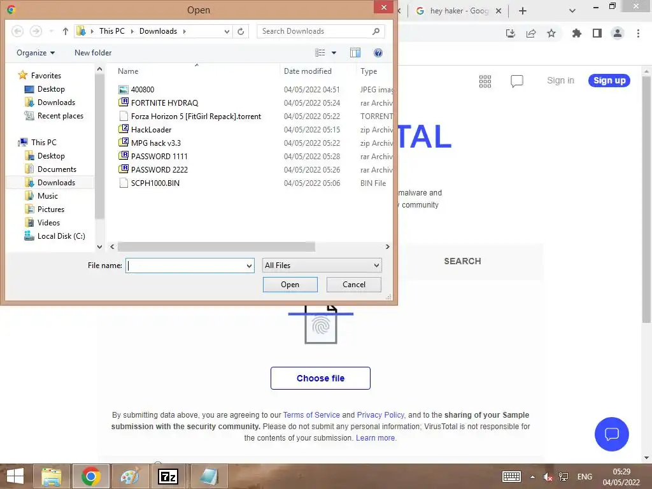
Task: Click the New folder button
Action: pyautogui.click(x=93, y=53)
